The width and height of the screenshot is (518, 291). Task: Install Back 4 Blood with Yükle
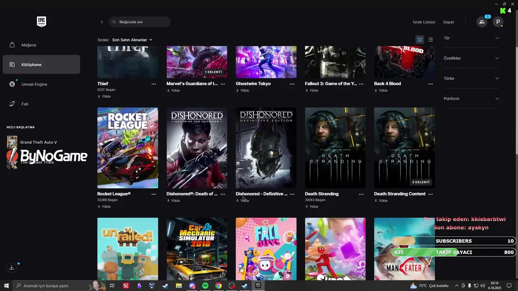381,91
